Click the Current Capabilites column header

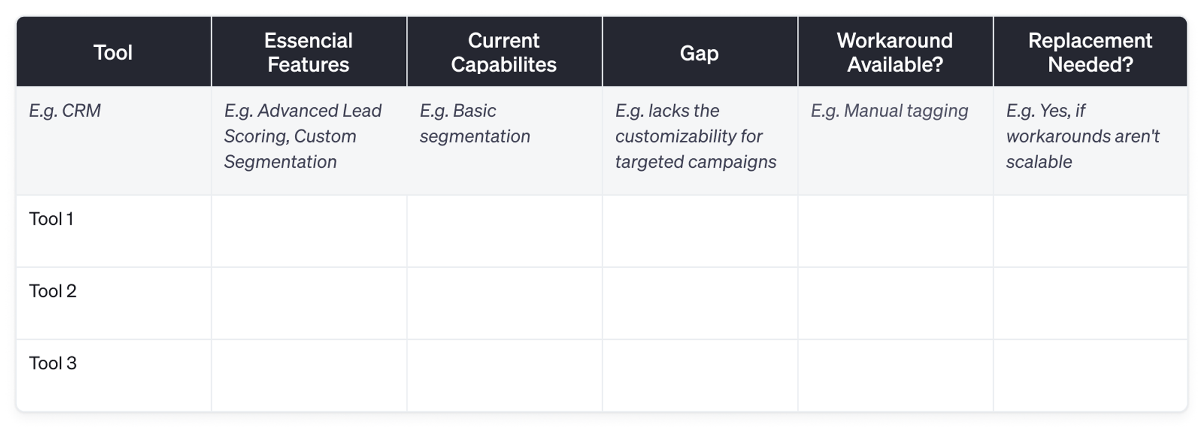tap(504, 52)
